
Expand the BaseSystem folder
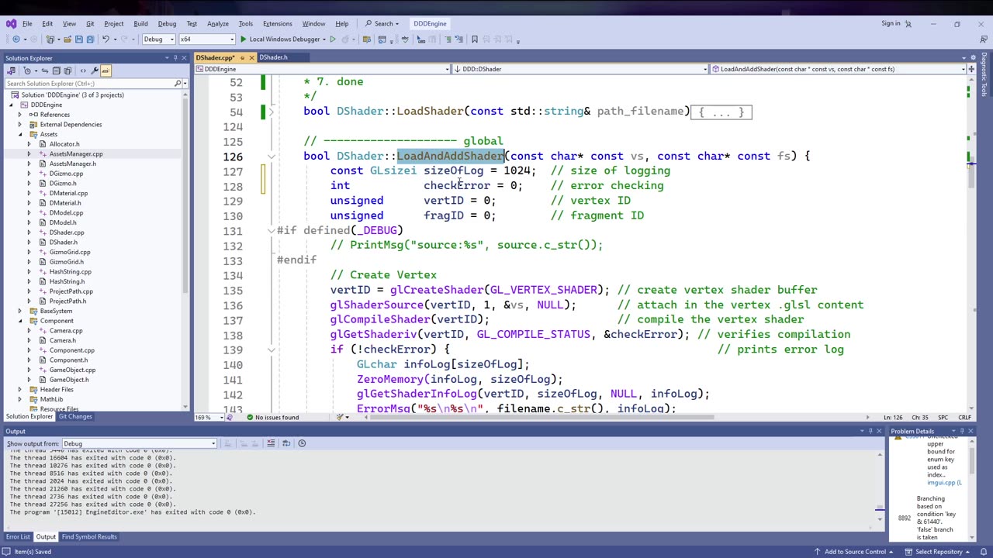20,311
